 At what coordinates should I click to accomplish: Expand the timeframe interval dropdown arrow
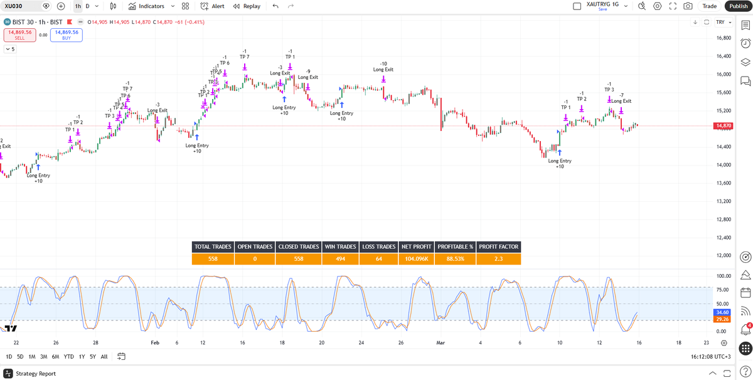click(x=97, y=6)
